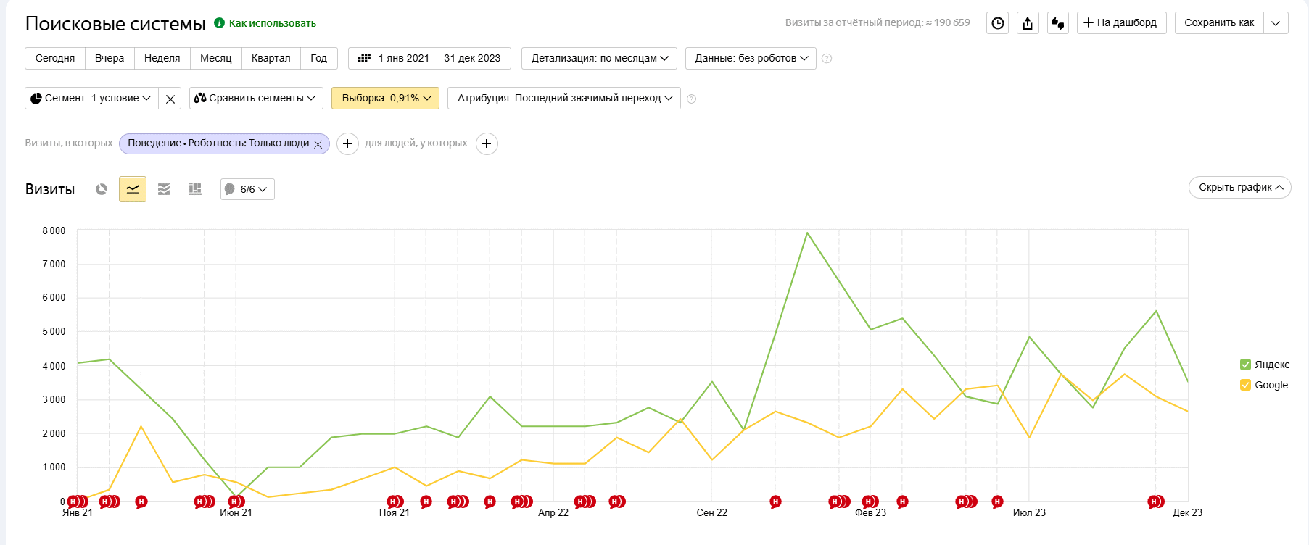Open the "Данные: без роботов" dropdown
The image size is (1309, 545).
751,58
